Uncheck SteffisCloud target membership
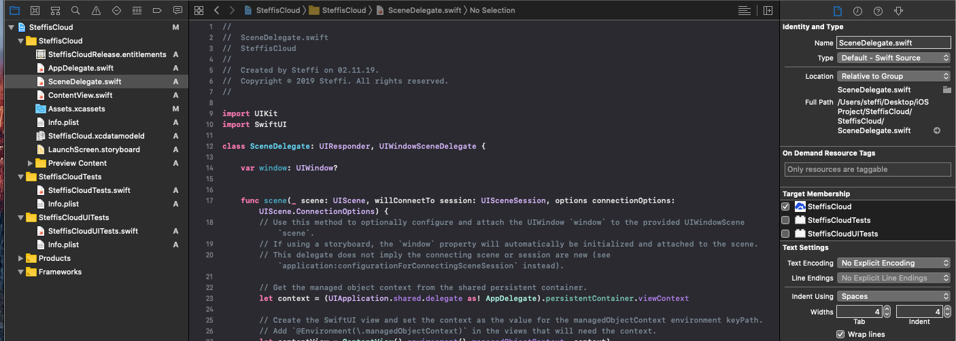Image resolution: width=956 pixels, height=341 pixels. [x=785, y=207]
